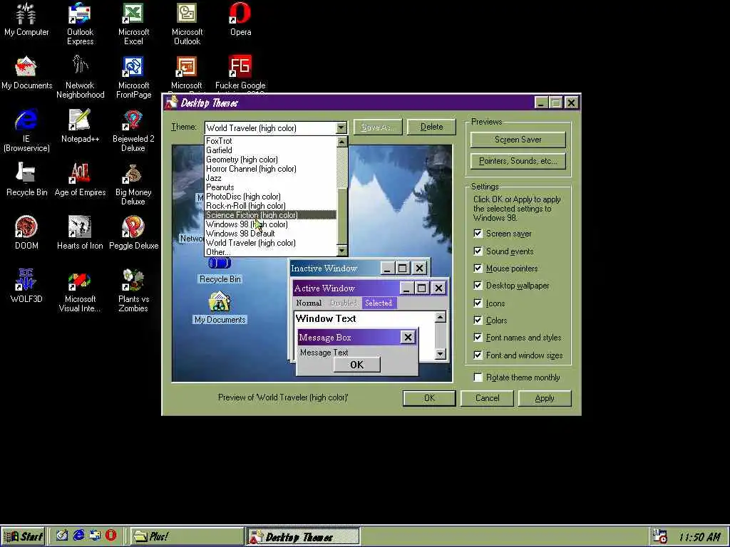Click the taskbar clock

tap(699, 537)
